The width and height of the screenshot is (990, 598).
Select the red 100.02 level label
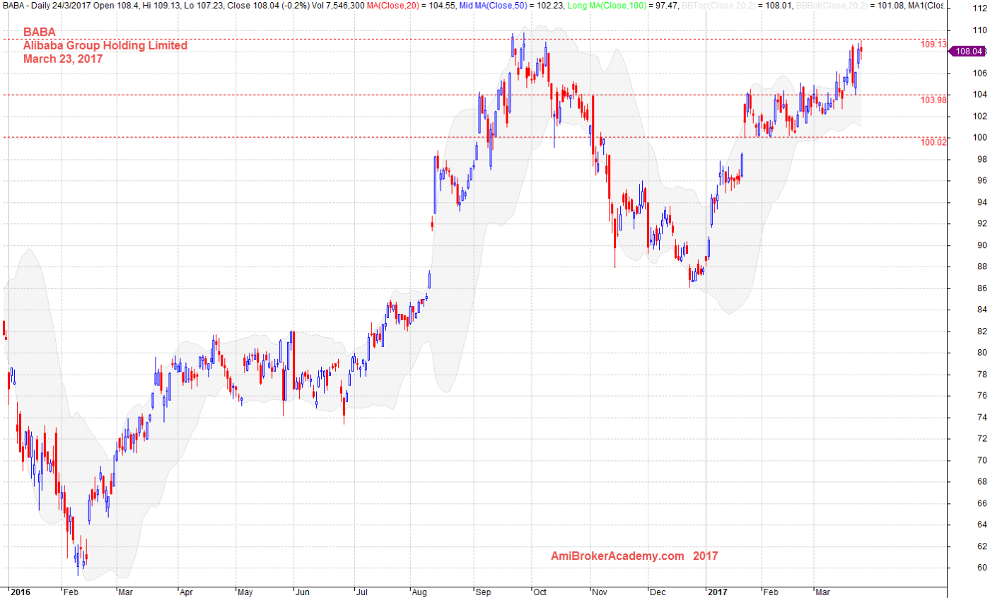tap(933, 142)
